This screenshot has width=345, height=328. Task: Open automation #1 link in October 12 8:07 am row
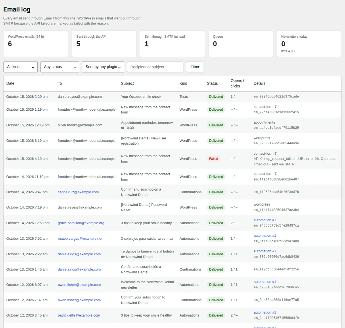[x=265, y=282]
